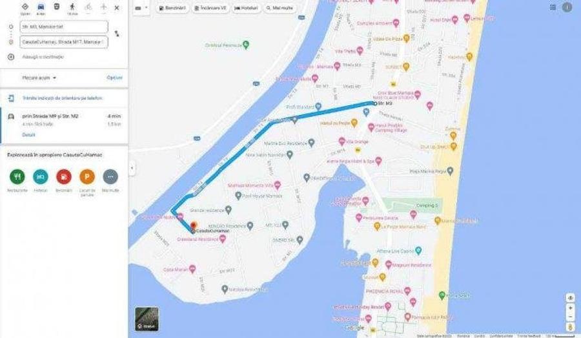Switch to satellite layer thumbnail
The height and width of the screenshot is (338, 581).
pyautogui.click(x=147, y=319)
